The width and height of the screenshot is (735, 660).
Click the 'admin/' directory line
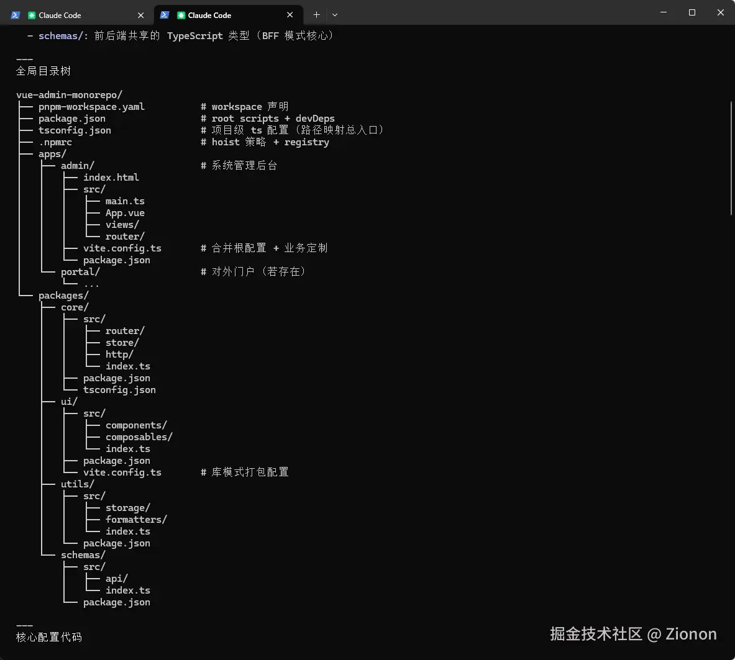point(77,166)
